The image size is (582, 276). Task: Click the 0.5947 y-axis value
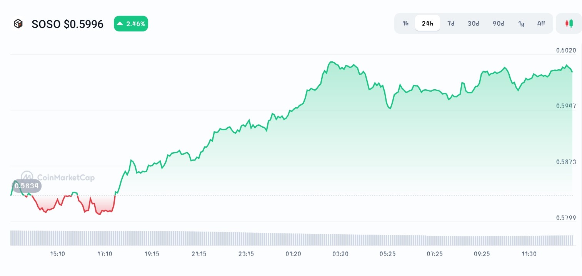coord(566,106)
